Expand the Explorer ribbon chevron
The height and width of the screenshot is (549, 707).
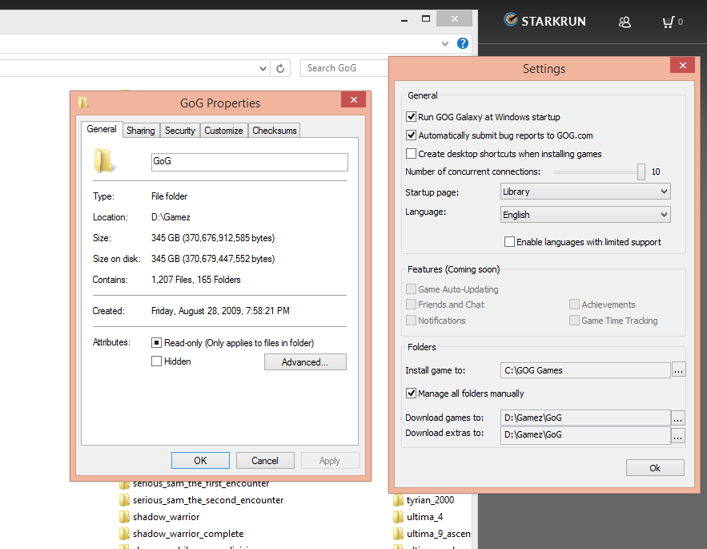click(445, 43)
